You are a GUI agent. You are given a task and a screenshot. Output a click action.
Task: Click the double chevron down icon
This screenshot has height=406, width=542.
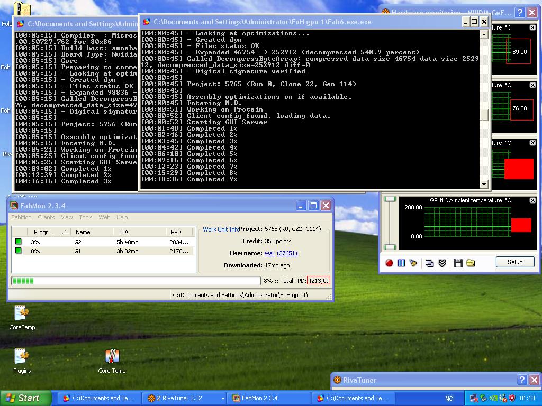(x=442, y=263)
